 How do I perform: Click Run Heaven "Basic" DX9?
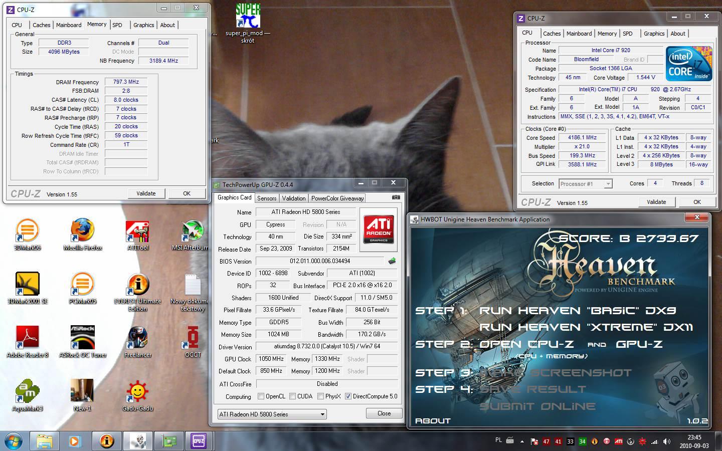coord(578,311)
